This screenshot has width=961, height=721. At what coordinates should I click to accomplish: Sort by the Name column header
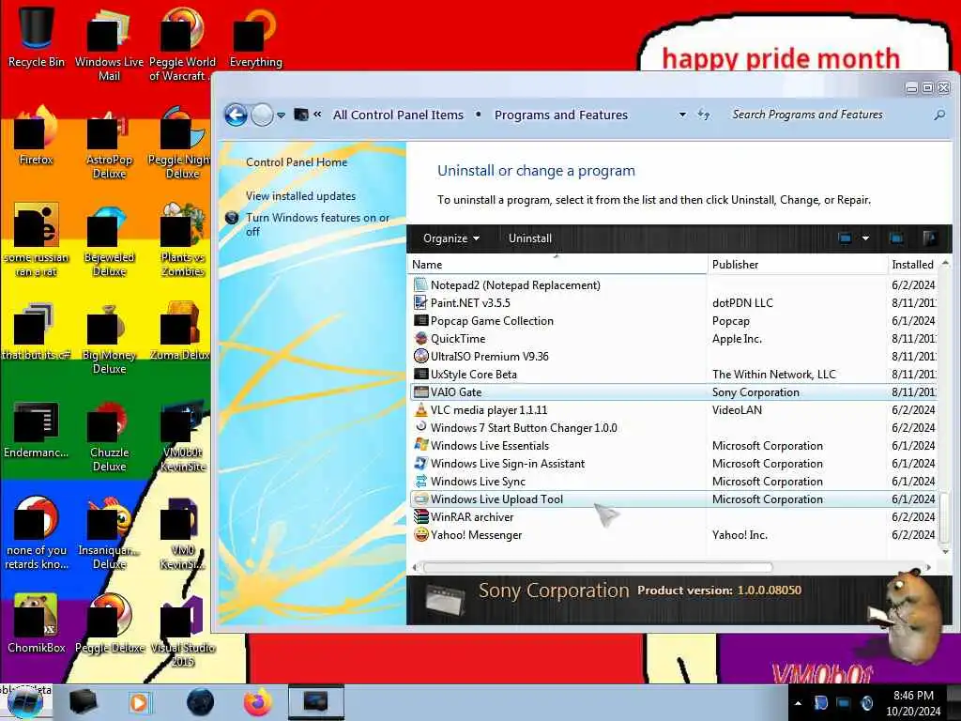pos(557,265)
